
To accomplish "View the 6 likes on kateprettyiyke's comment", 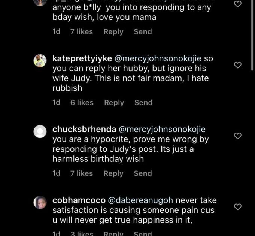I will coord(82,103).
